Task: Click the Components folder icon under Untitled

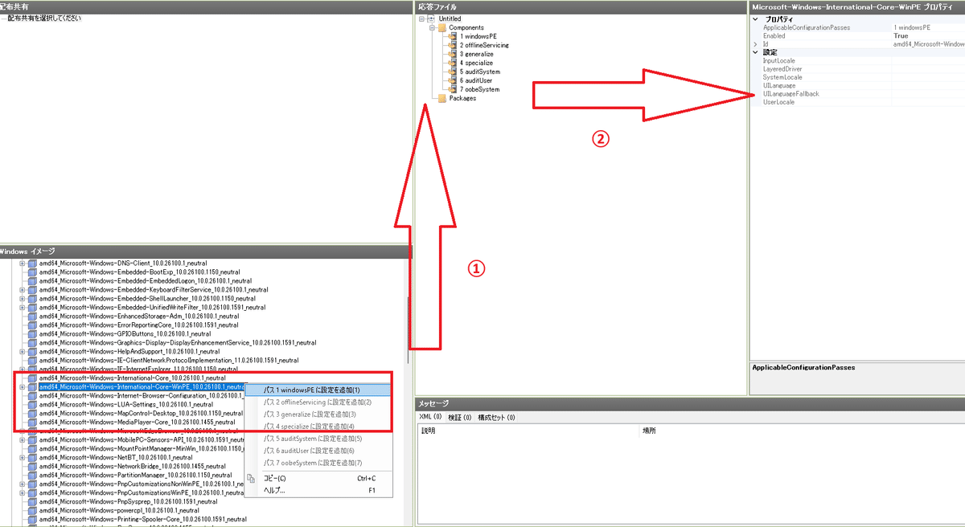Action: tap(441, 27)
